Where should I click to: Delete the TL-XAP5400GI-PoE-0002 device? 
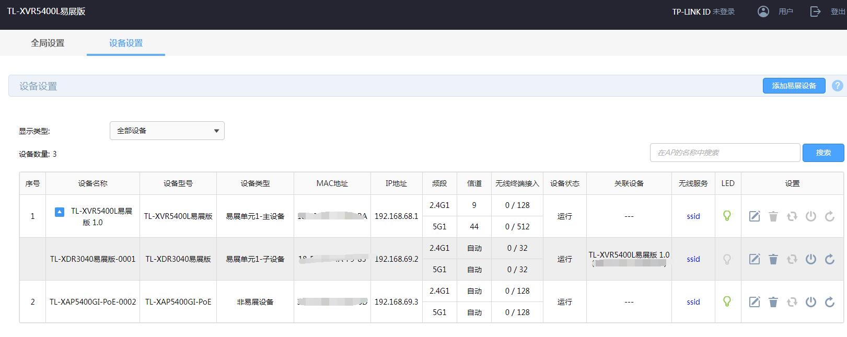pyautogui.click(x=773, y=302)
